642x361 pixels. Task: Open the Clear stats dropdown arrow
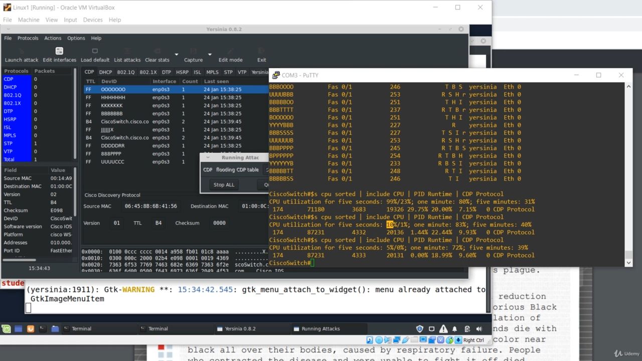click(x=177, y=55)
